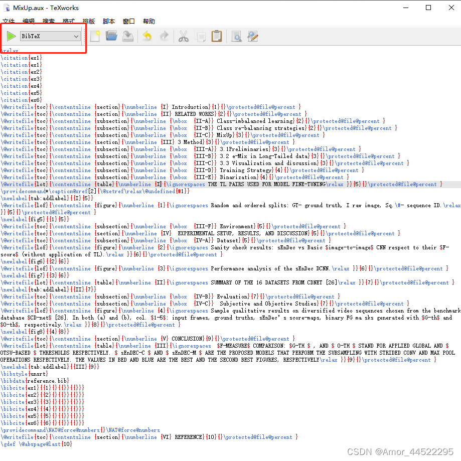Viewport: 461px width, 461px height.
Task: Open the 帮助 menu
Action: click(x=148, y=21)
